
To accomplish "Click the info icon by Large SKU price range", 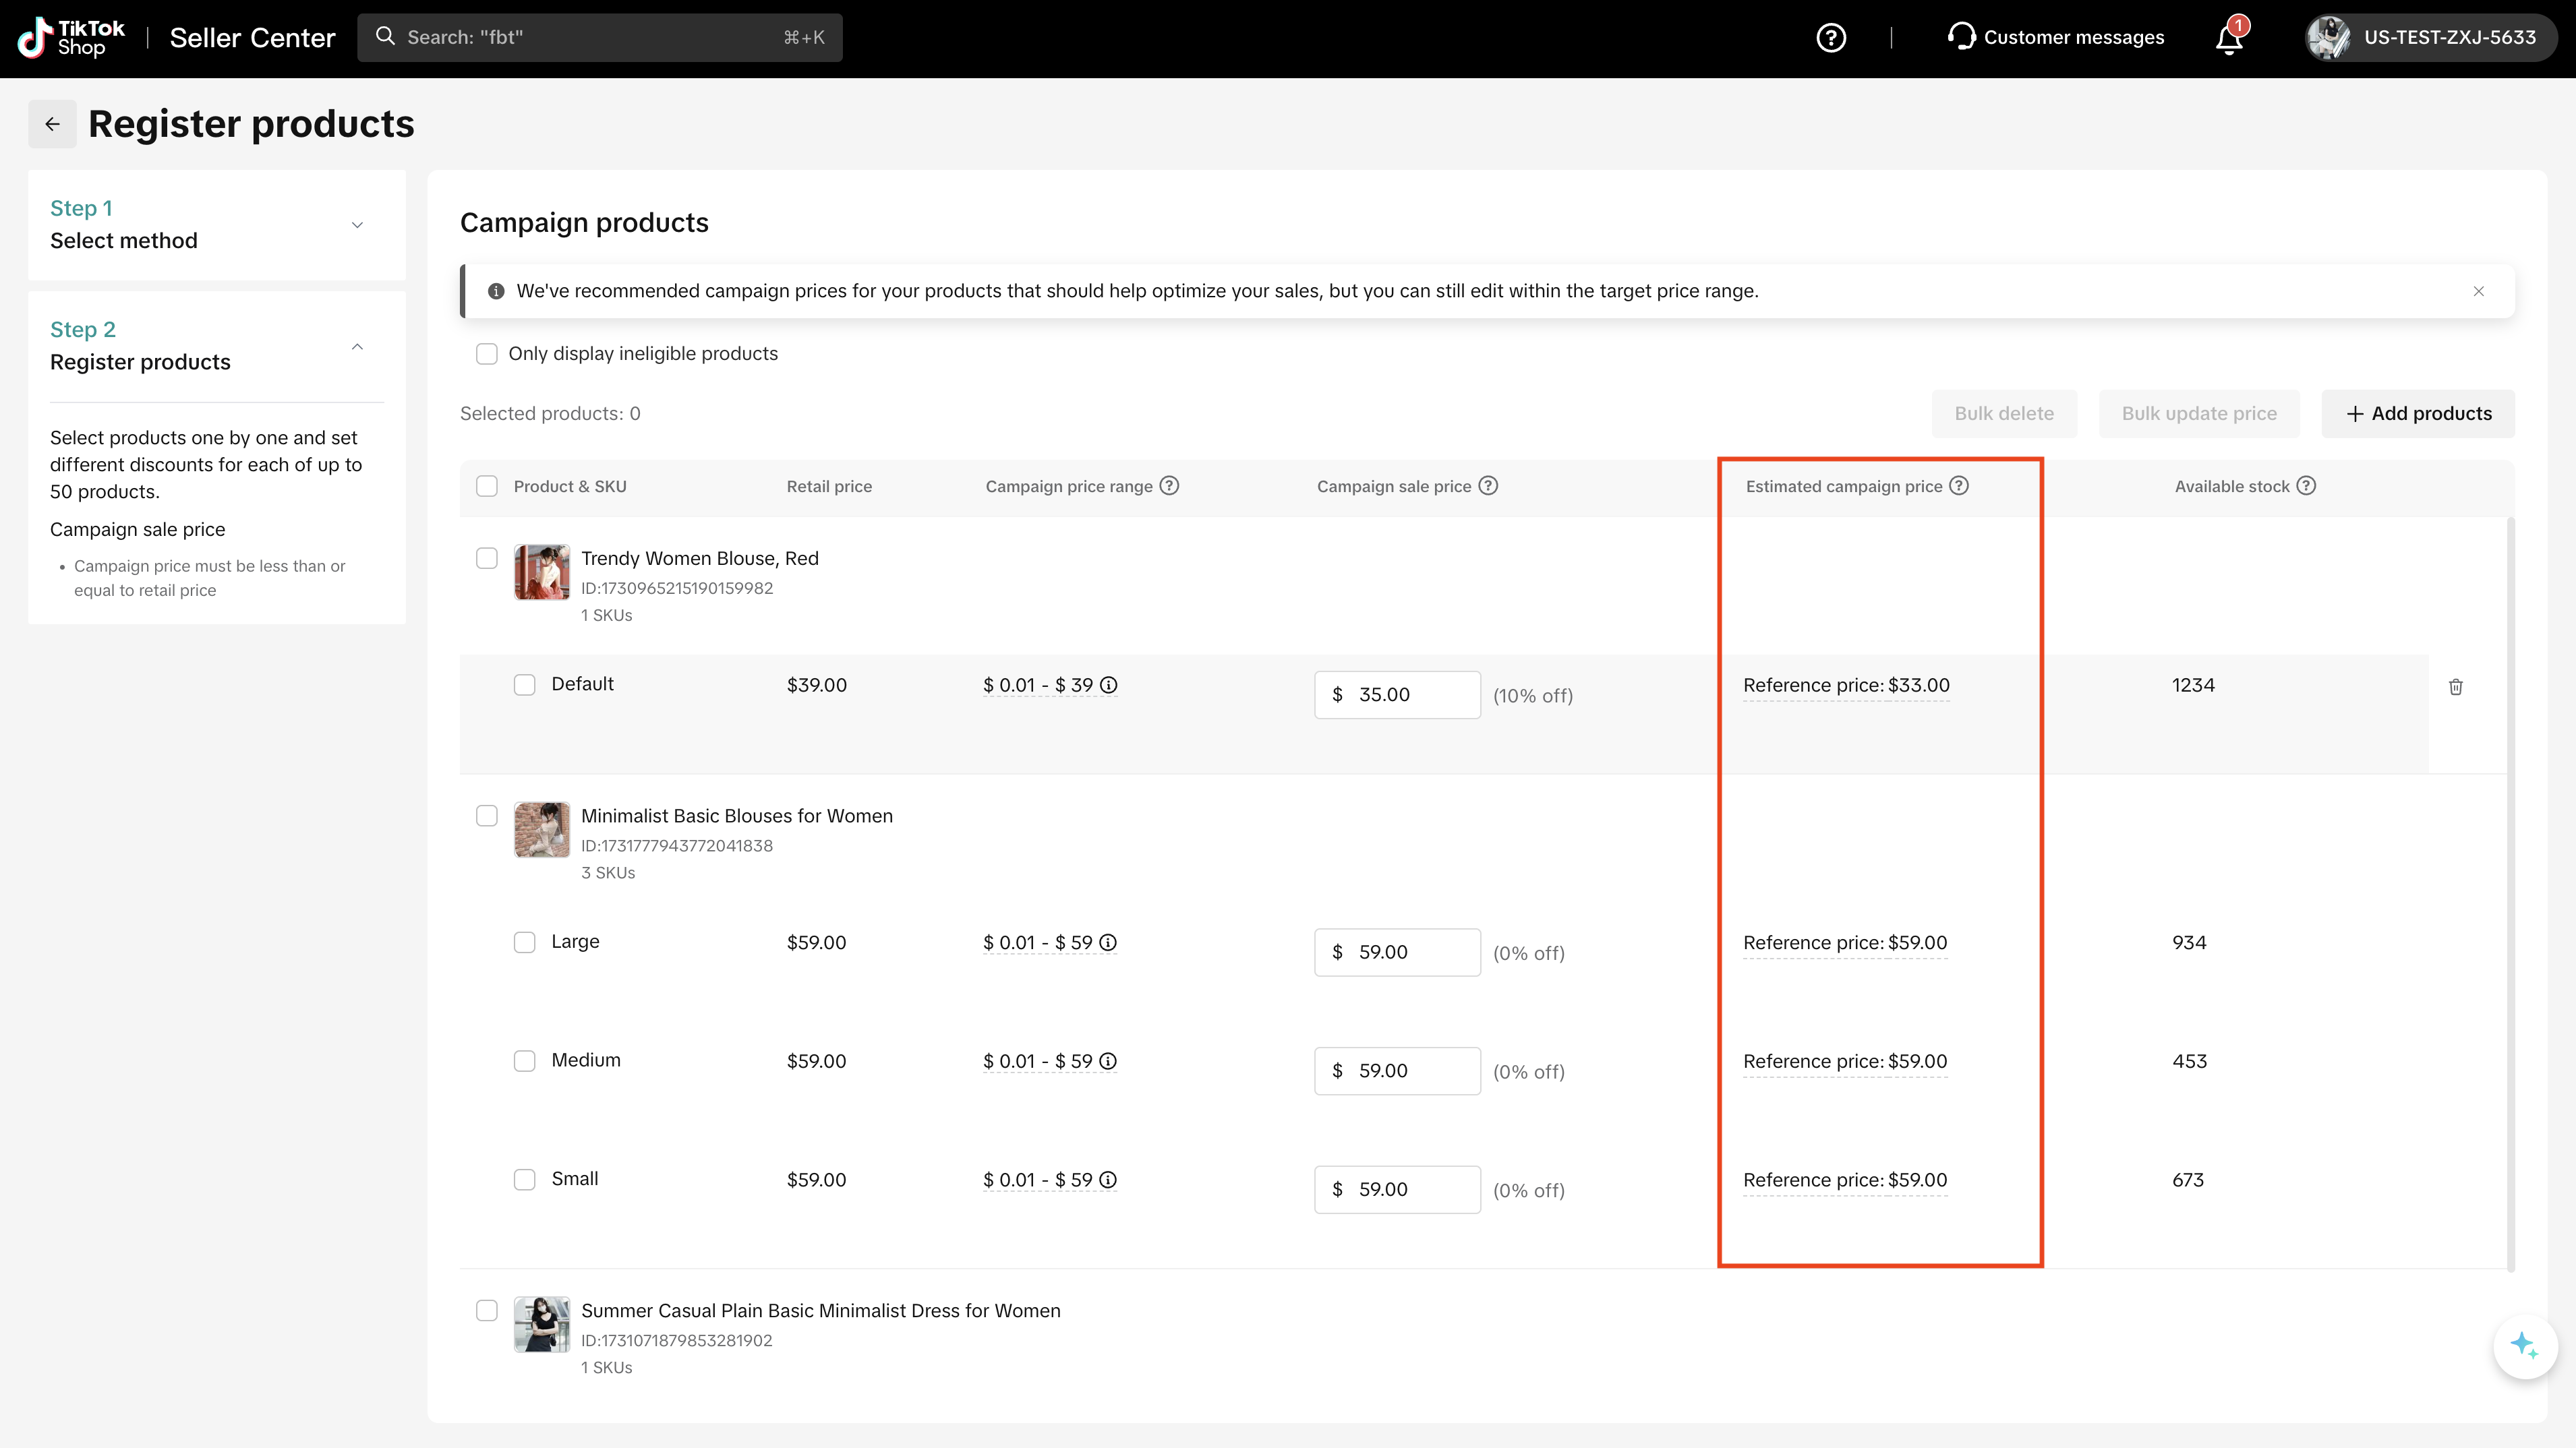I will [x=1108, y=943].
